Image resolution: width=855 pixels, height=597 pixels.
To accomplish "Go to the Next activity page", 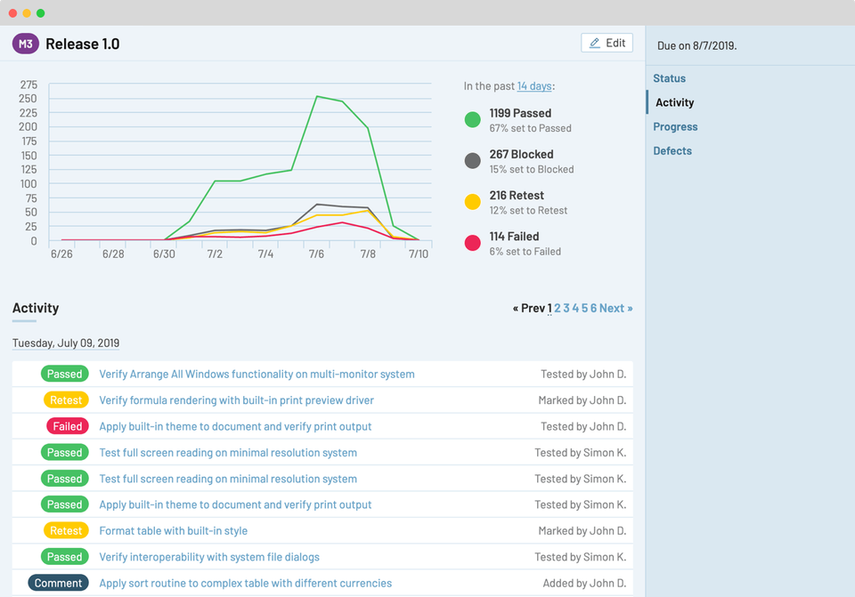I will (x=615, y=308).
